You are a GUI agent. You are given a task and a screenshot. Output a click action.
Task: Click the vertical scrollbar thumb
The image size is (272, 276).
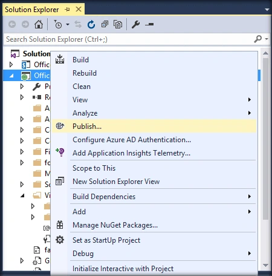265,139
